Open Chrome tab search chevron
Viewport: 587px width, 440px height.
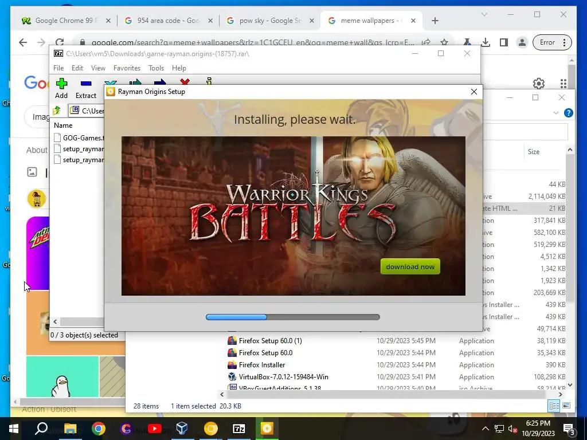tap(484, 14)
